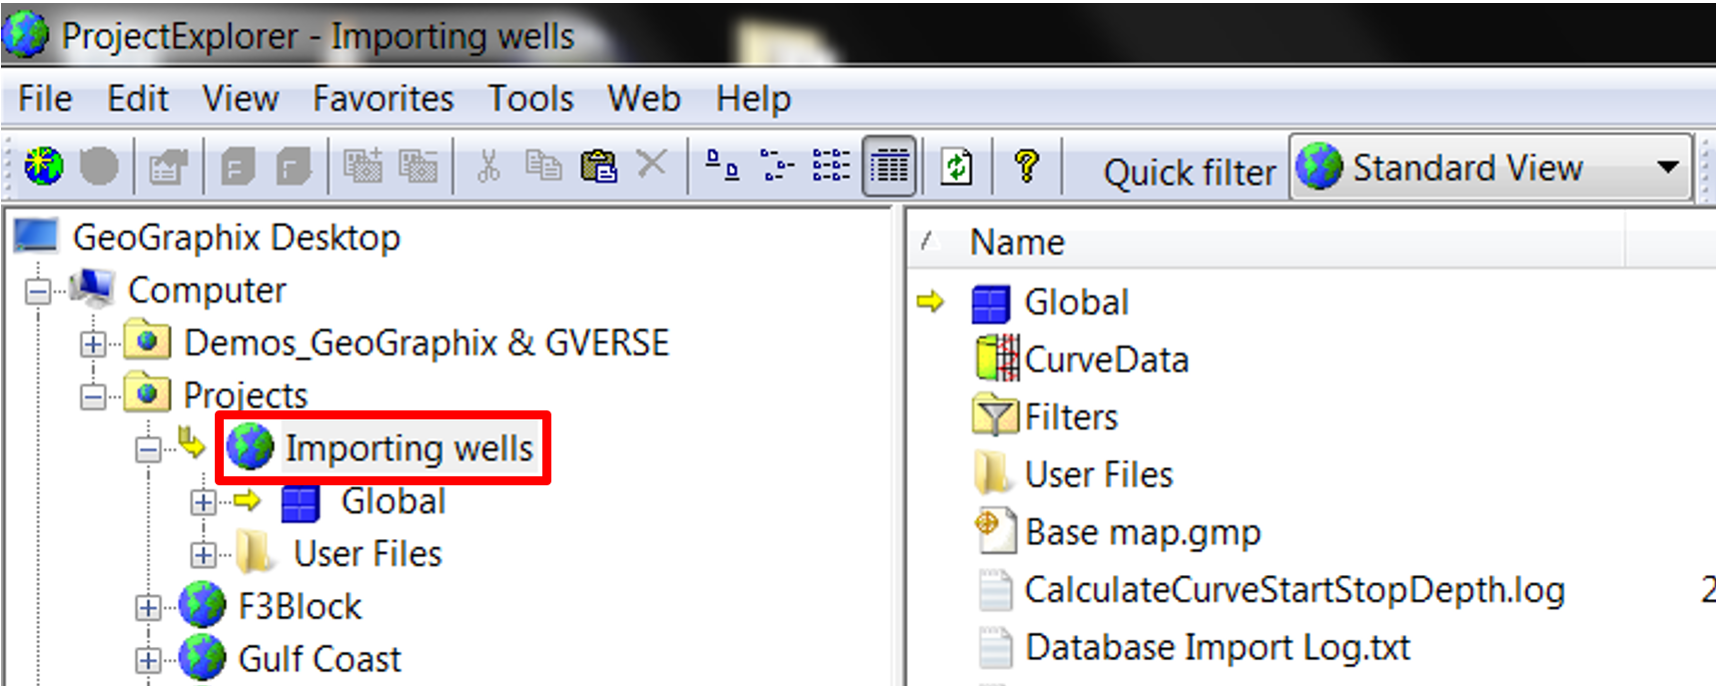
Task: Open the Tools menu
Action: tap(530, 99)
